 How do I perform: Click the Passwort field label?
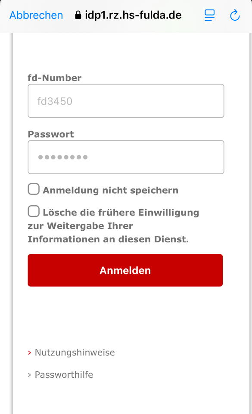51,134
